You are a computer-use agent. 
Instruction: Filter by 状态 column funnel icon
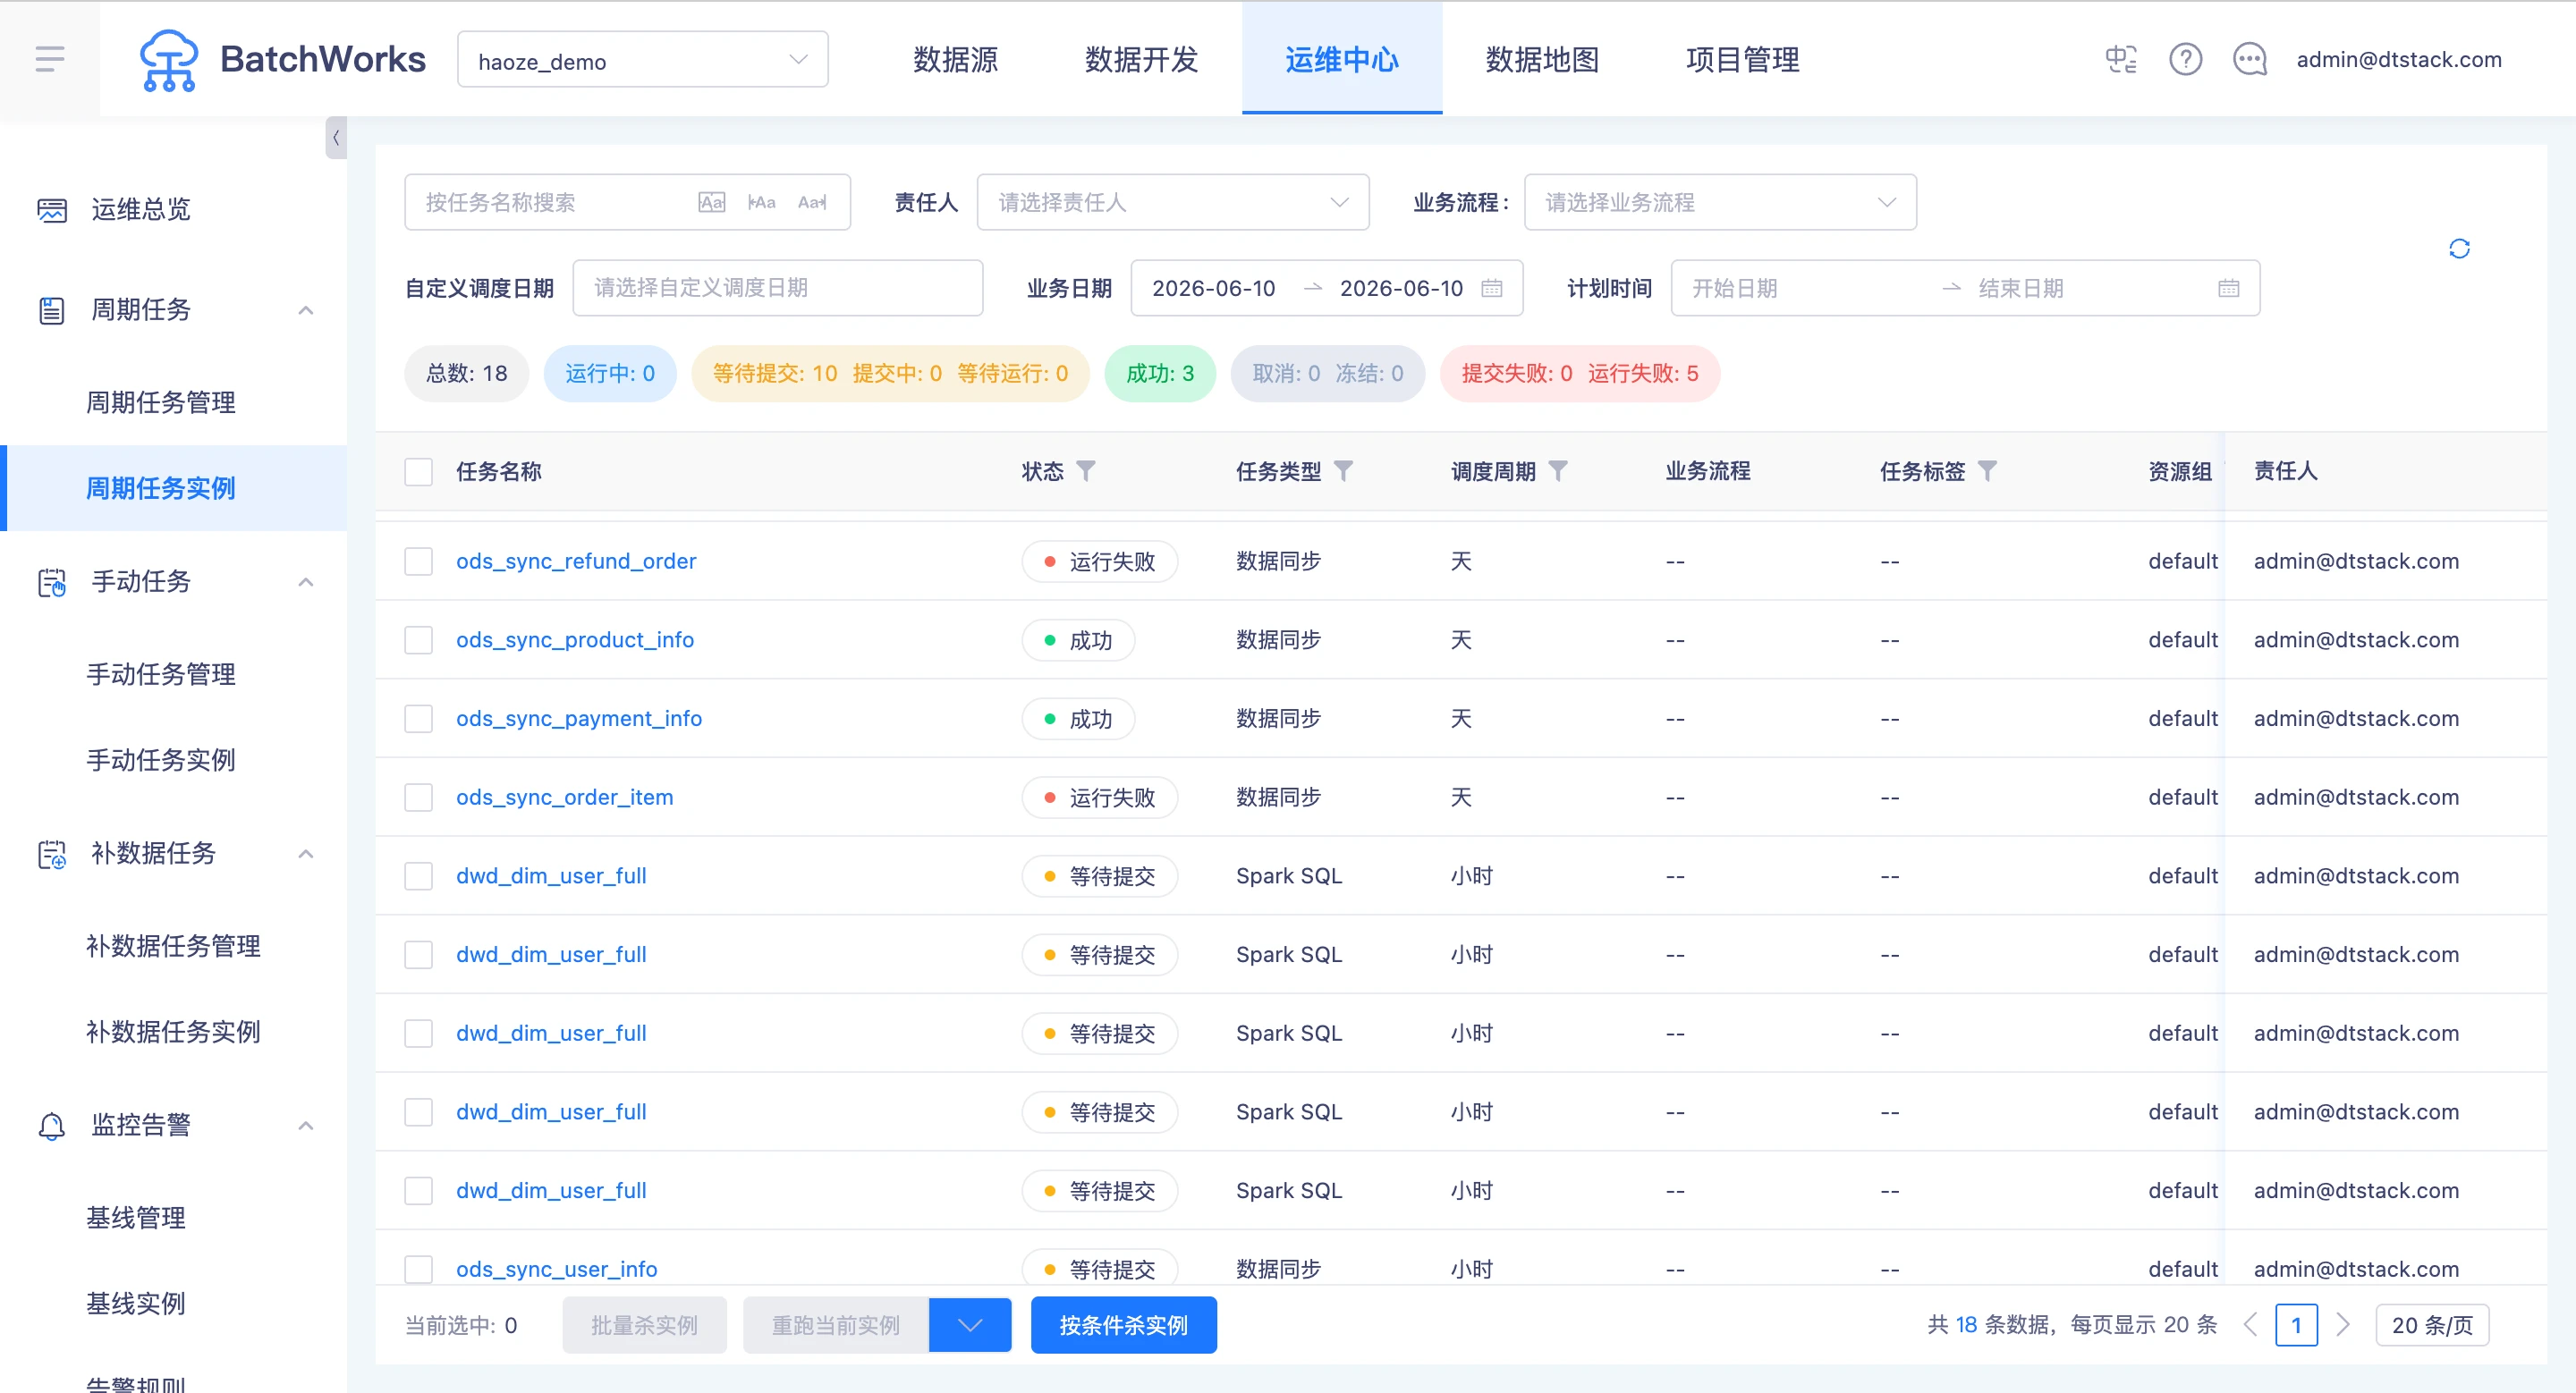click(1086, 470)
